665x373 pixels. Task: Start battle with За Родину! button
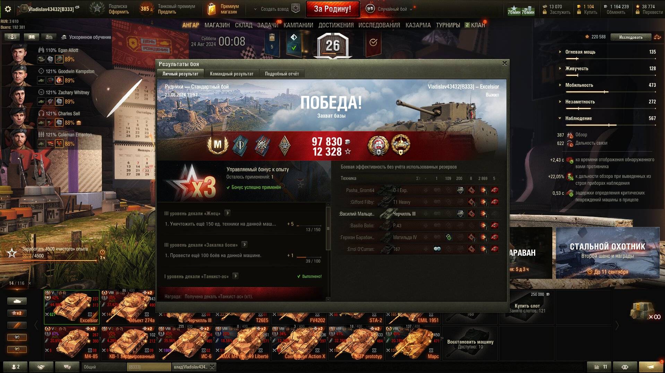(332, 9)
